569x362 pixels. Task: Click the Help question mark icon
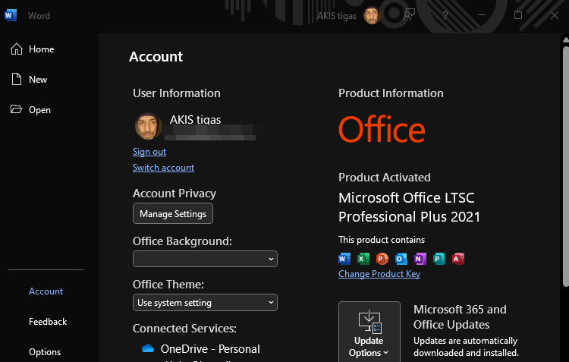(x=445, y=16)
